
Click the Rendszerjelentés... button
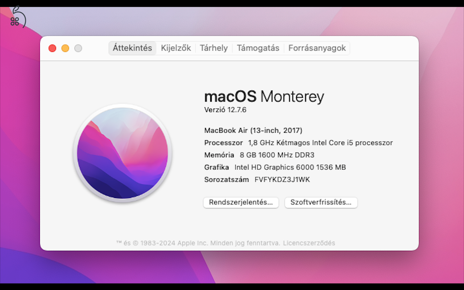pyautogui.click(x=241, y=202)
